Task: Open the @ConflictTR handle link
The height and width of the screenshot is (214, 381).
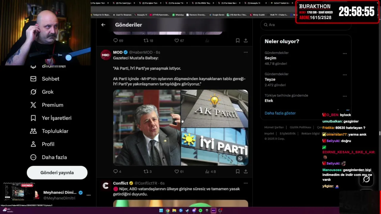Action: click(x=146, y=183)
